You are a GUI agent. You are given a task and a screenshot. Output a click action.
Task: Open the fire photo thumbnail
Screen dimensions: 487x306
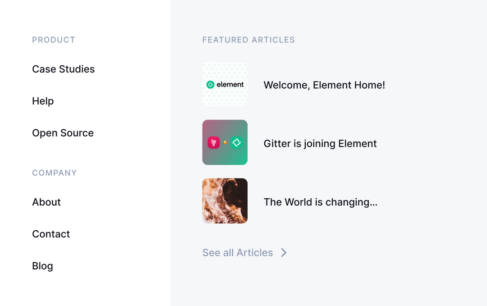pyautogui.click(x=225, y=201)
